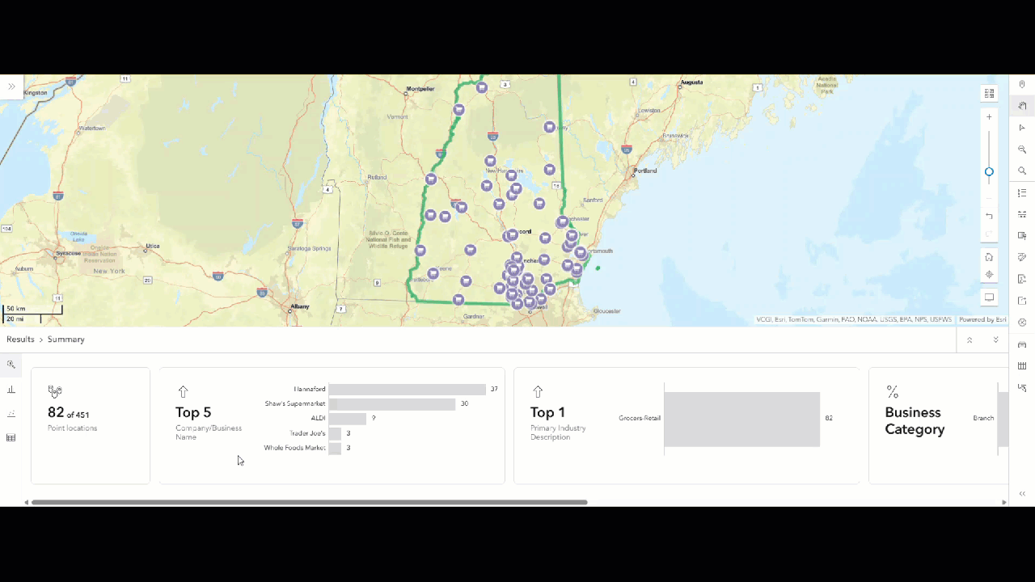The image size is (1035, 582).
Task: Select the Summary breadcrumb item
Action: (65, 339)
